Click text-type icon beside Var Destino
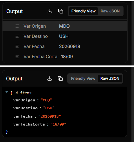This screenshot has height=143, width=134. tap(17, 36)
